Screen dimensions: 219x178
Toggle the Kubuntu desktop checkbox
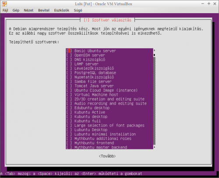click(x=69, y=117)
